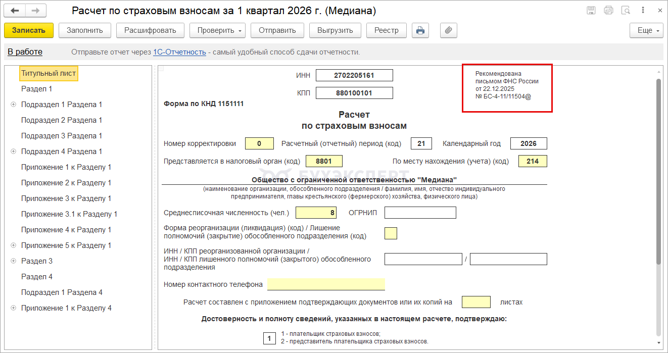Image resolution: width=668 pixels, height=353 pixels.
Task: Click the form's vertical scrollbar thumb
Action: tap(658, 171)
